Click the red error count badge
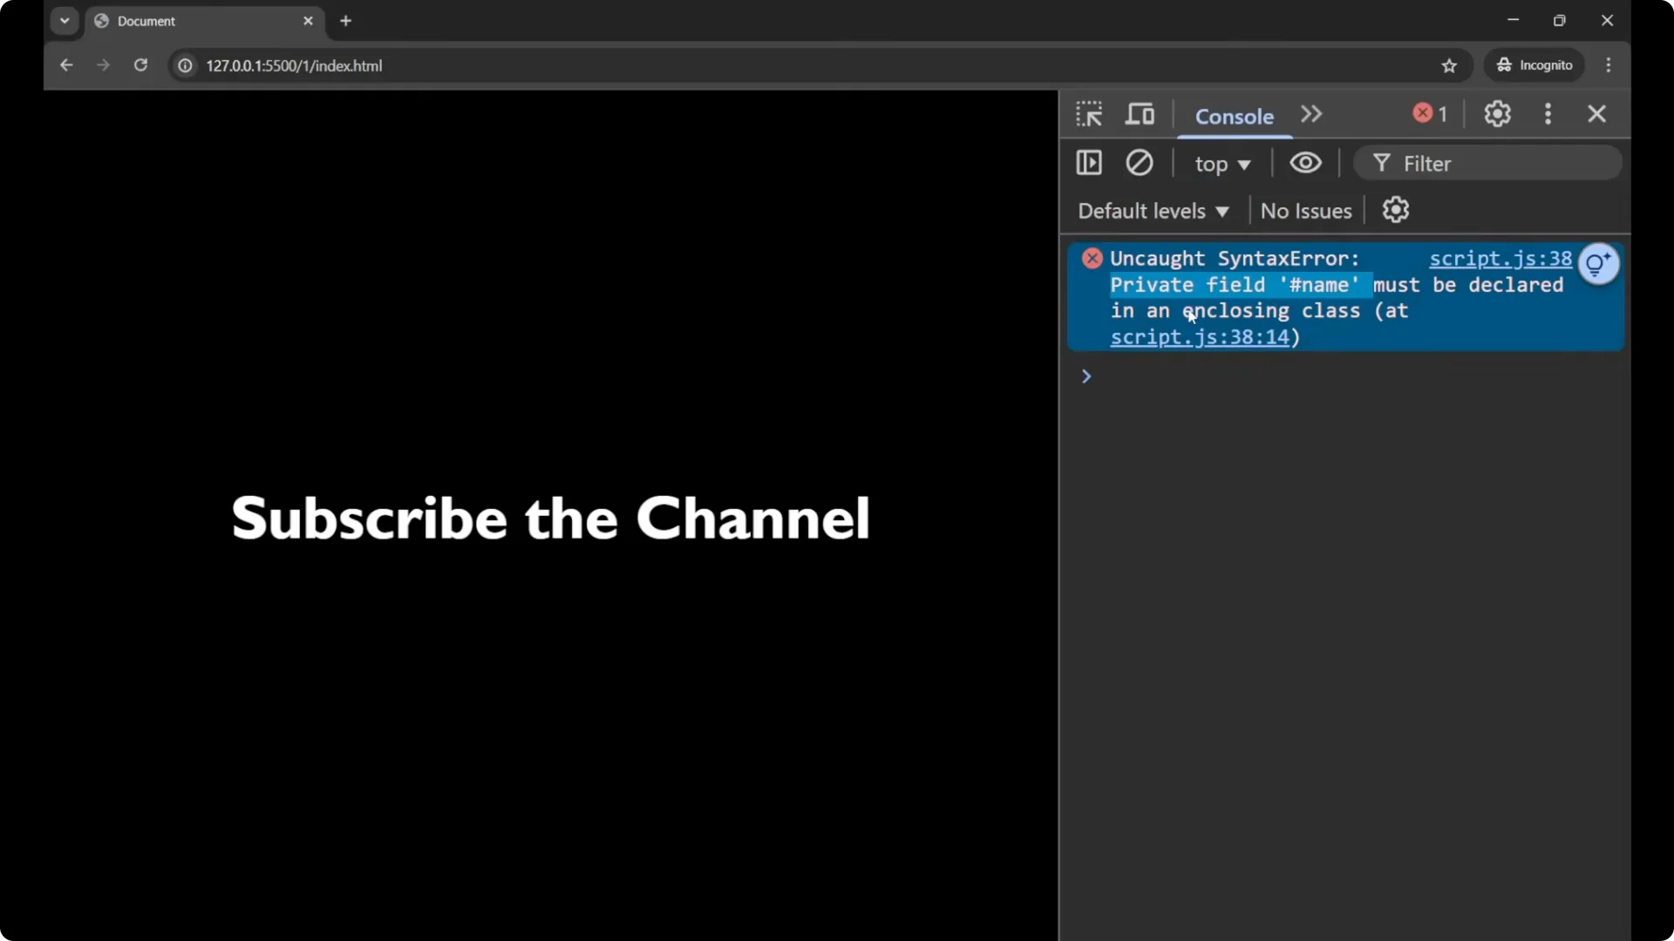Viewport: 1674px width, 941px height. click(1430, 114)
